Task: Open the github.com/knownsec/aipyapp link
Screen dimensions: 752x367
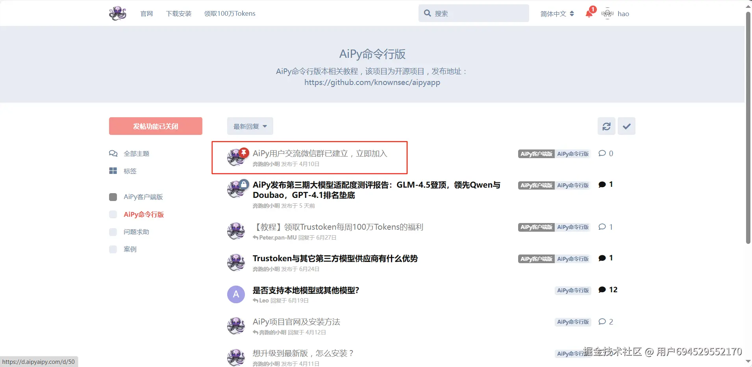Action: pos(372,82)
